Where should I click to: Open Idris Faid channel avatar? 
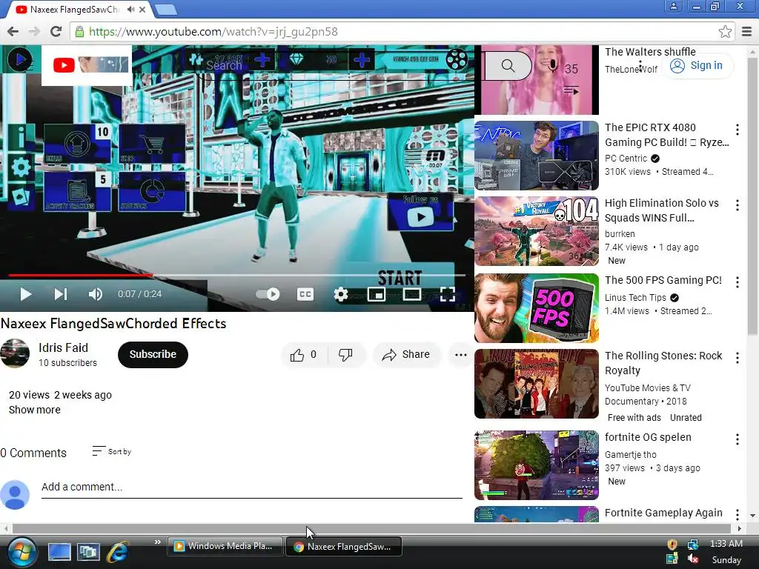[15, 353]
